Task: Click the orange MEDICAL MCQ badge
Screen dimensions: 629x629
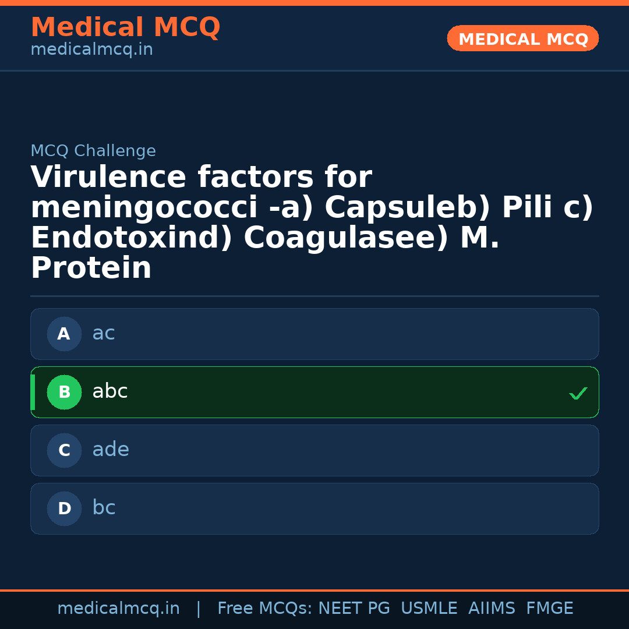Action: tap(522, 39)
